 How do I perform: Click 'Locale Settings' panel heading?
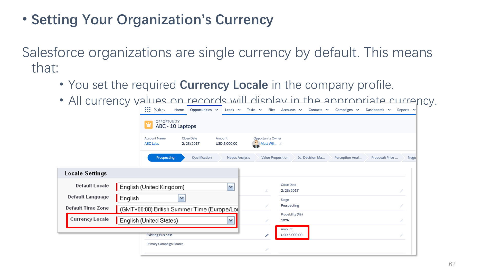coord(86,173)
